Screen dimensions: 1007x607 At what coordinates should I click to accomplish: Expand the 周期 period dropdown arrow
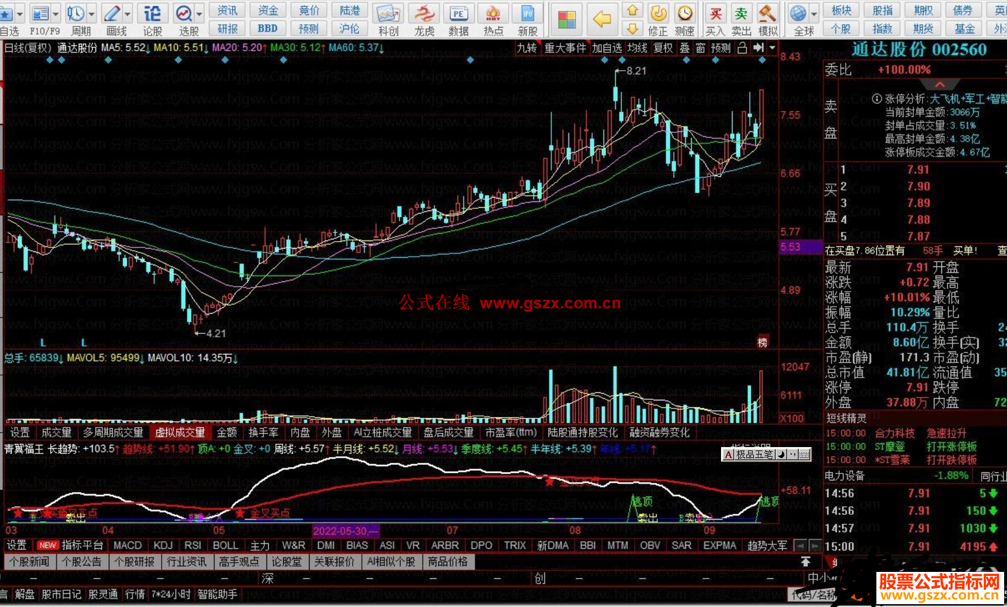[x=92, y=13]
